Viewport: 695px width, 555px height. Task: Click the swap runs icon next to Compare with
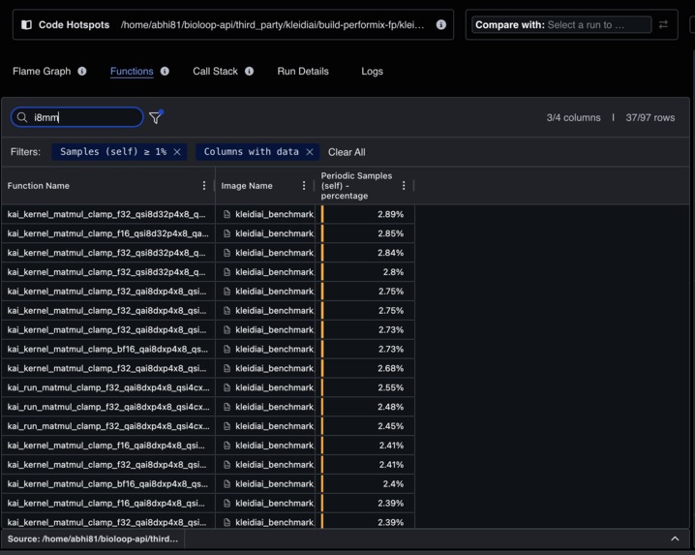tap(663, 25)
